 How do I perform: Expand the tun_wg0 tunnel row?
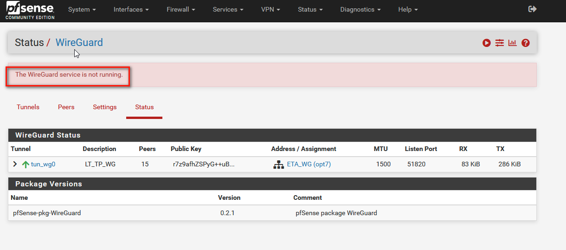click(15, 164)
